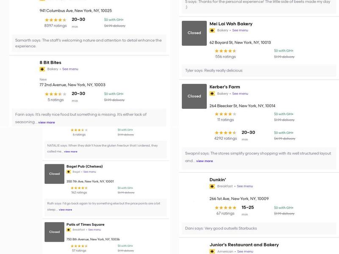
Task: Expand Swapnil's review with view more
Action: click(x=205, y=161)
